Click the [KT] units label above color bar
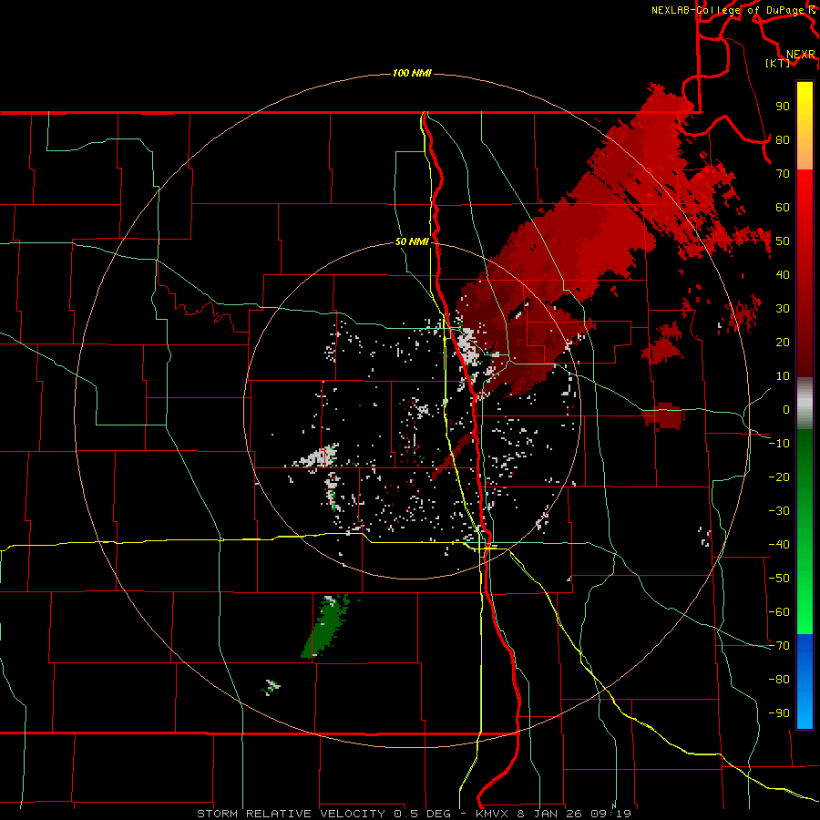The width and height of the screenshot is (820, 820). click(777, 63)
